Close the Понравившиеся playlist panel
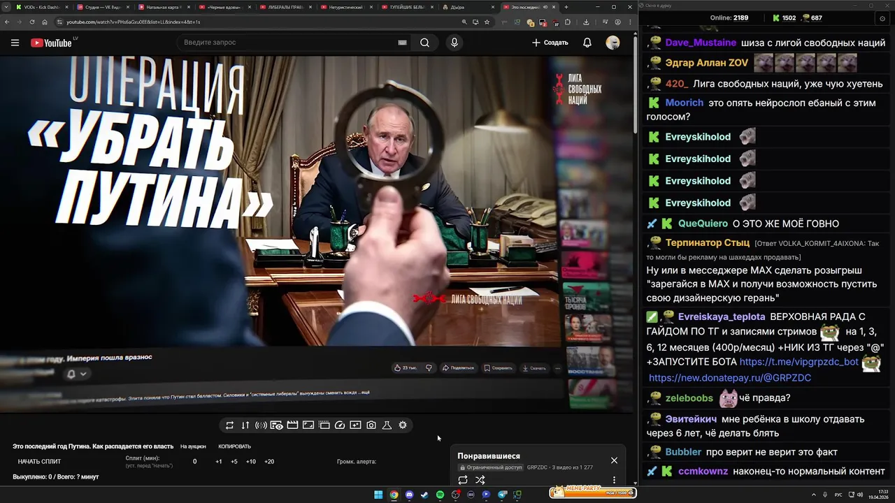Image resolution: width=895 pixels, height=503 pixels. coord(614,460)
